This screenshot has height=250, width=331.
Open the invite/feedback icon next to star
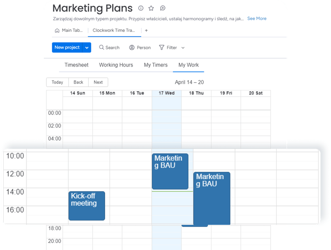click(162, 8)
